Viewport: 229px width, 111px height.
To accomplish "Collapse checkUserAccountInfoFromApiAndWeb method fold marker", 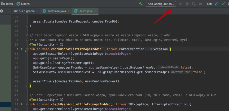I will (x=27, y=104).
